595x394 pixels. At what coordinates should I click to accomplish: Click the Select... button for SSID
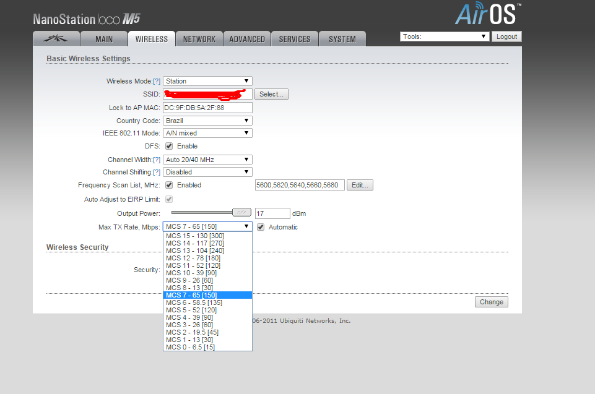271,94
